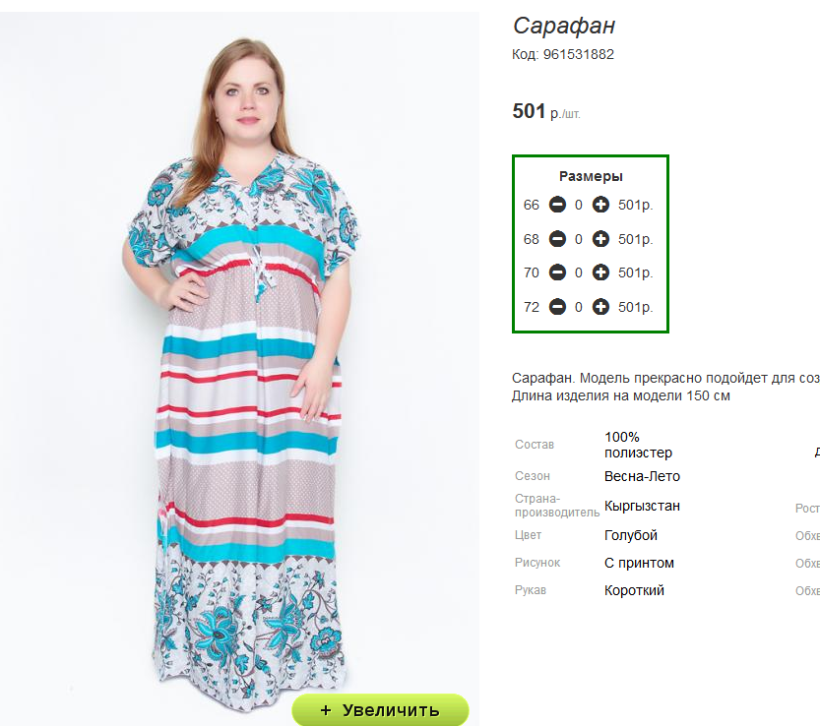Click quantity value for size 68
Image resolution: width=820 pixels, height=726 pixels.
[579, 239]
